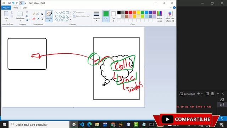Pick the purple color swatch
Image resolution: width=227 pixels, height=128 pixels.
click(x=154, y=12)
